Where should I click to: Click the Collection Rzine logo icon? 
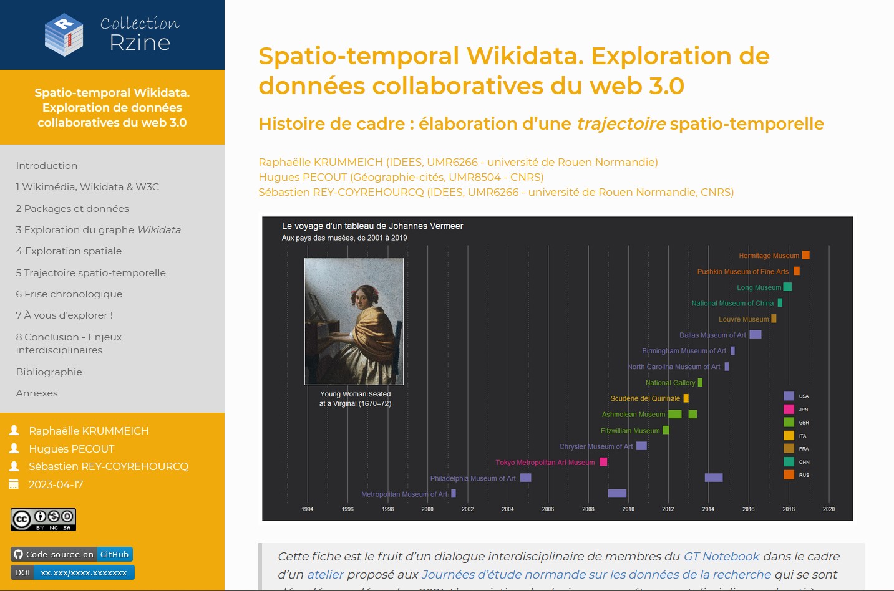64,35
